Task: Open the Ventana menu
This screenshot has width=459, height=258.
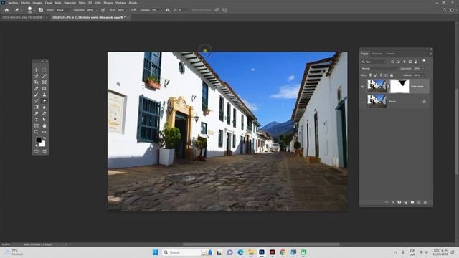Action: [120, 3]
